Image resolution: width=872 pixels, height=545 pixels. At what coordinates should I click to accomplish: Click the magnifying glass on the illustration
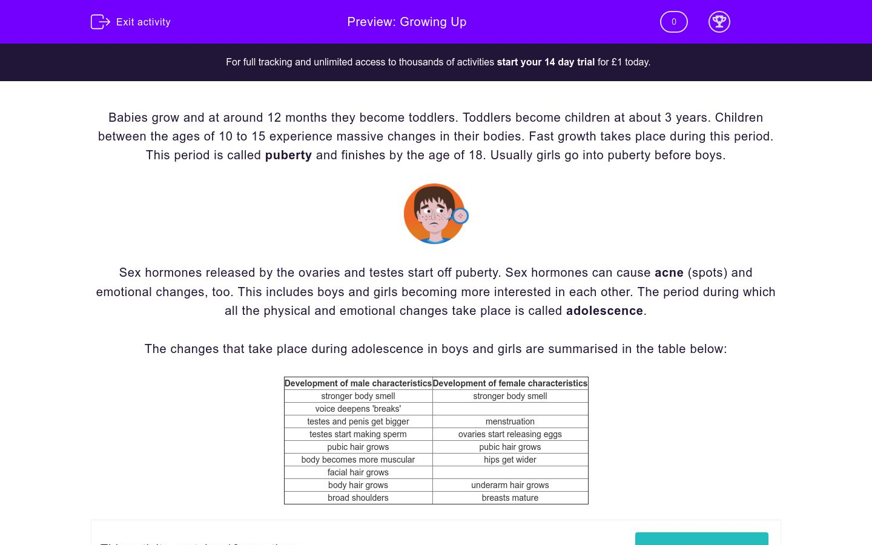point(461,216)
